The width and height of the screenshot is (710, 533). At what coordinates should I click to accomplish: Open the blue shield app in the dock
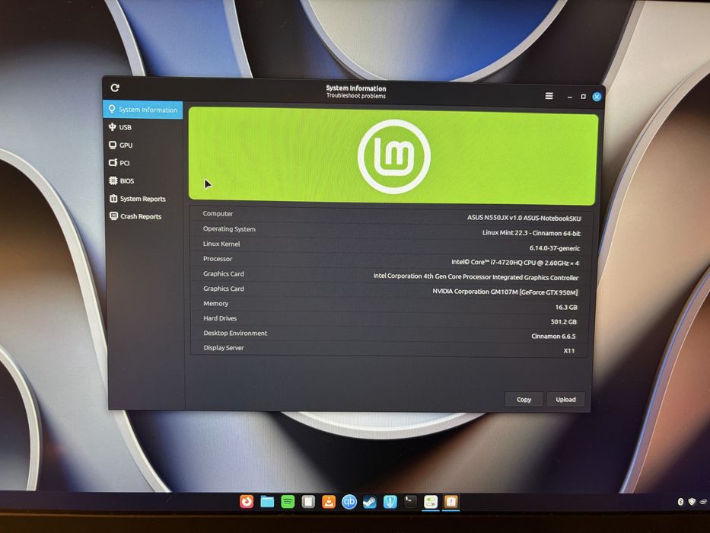[x=390, y=502]
